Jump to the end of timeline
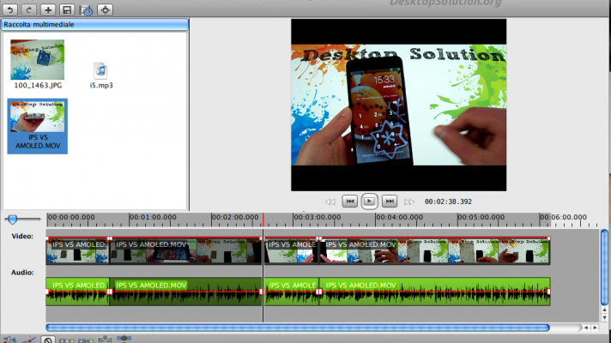The height and width of the screenshot is (343, 611). [390, 202]
